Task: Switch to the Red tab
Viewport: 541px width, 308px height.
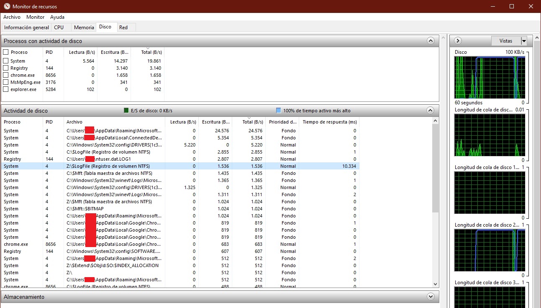Action: tap(123, 28)
